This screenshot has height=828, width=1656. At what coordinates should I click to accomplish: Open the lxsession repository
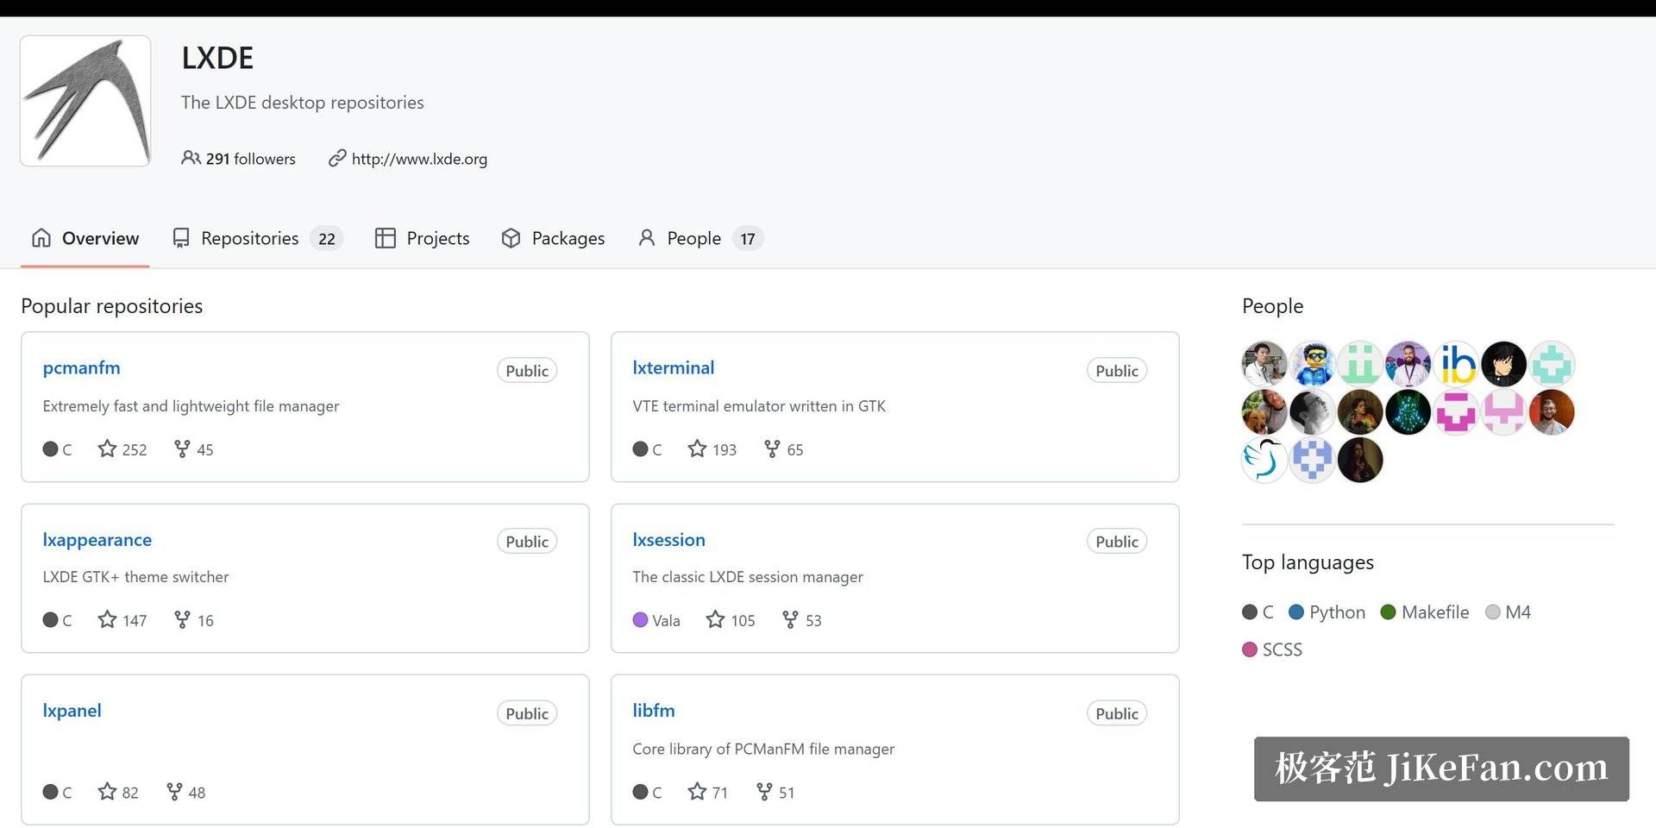[669, 540]
